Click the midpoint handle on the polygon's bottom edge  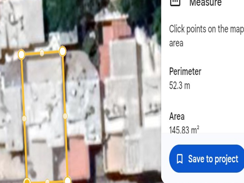coord(47,181)
